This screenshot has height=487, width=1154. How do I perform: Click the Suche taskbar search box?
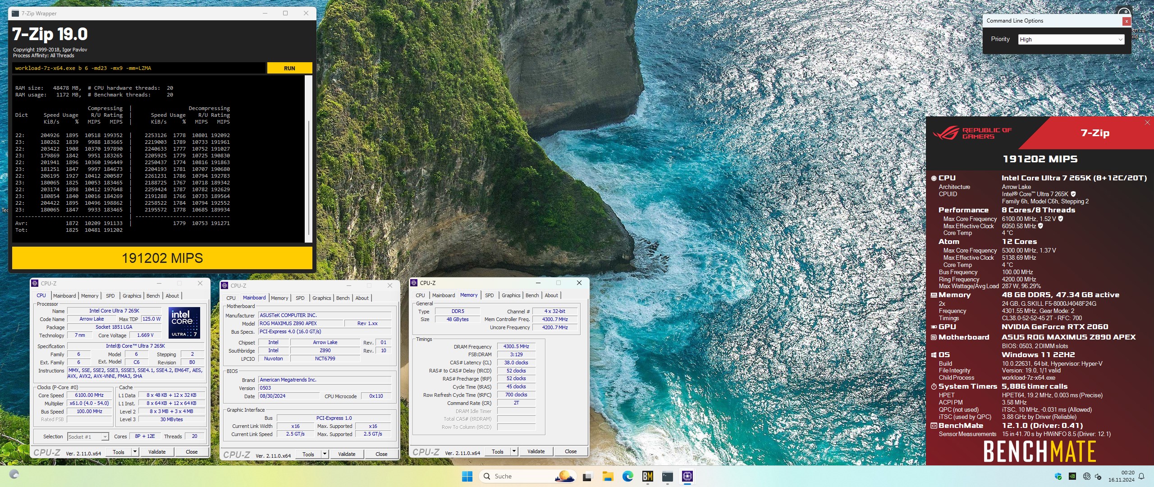528,476
